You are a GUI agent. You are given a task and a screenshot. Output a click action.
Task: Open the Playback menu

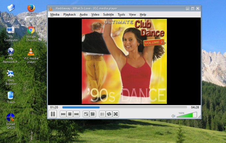69,15
